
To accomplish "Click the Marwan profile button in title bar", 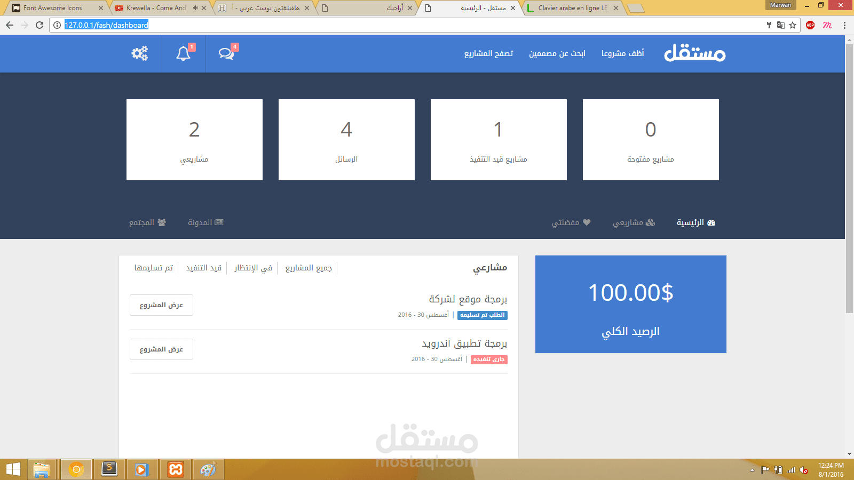I will tap(780, 5).
